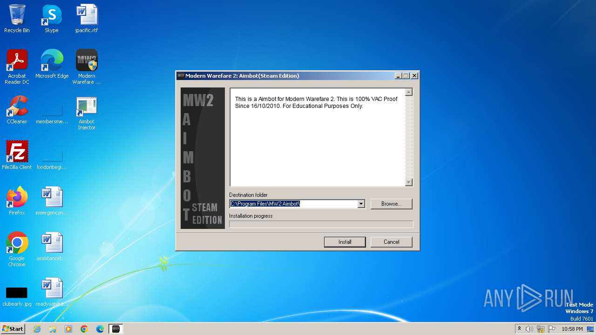Browse for a destination folder

click(x=391, y=204)
